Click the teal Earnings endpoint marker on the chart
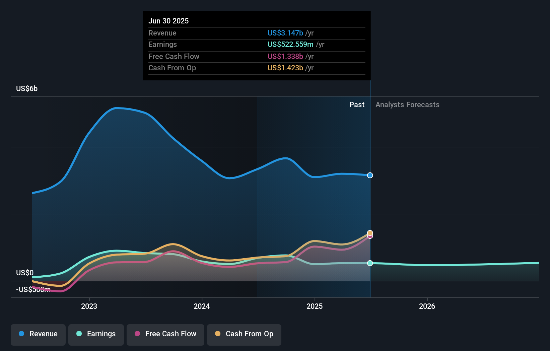The width and height of the screenshot is (550, 351). 370,263
